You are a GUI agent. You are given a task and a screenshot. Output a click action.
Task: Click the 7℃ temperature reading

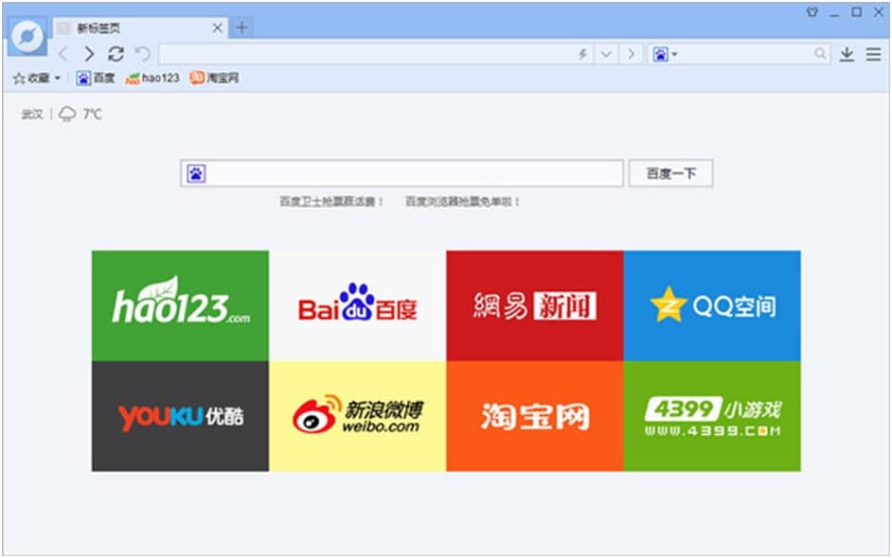click(92, 114)
